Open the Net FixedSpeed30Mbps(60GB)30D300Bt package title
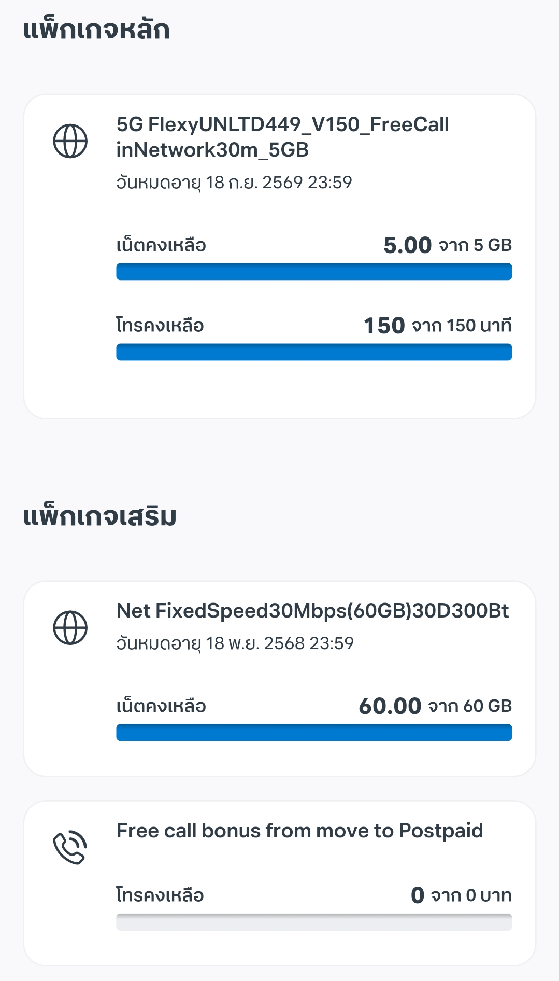This screenshot has width=559, height=981. pos(312,611)
